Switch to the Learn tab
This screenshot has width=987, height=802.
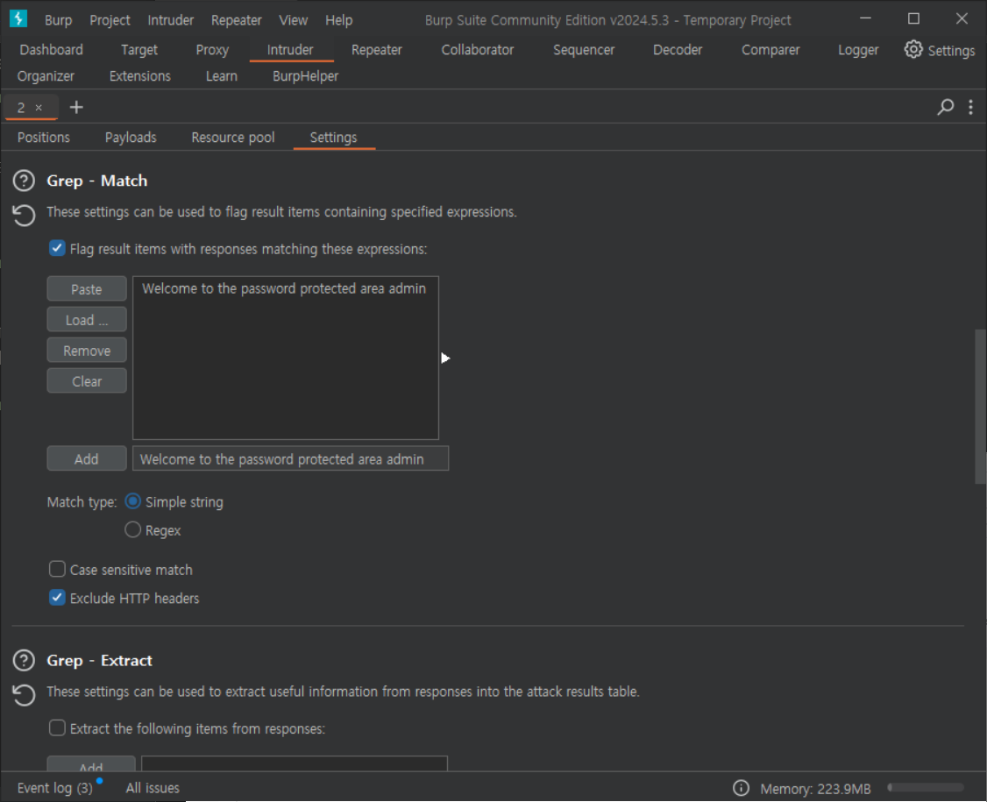[x=222, y=76]
